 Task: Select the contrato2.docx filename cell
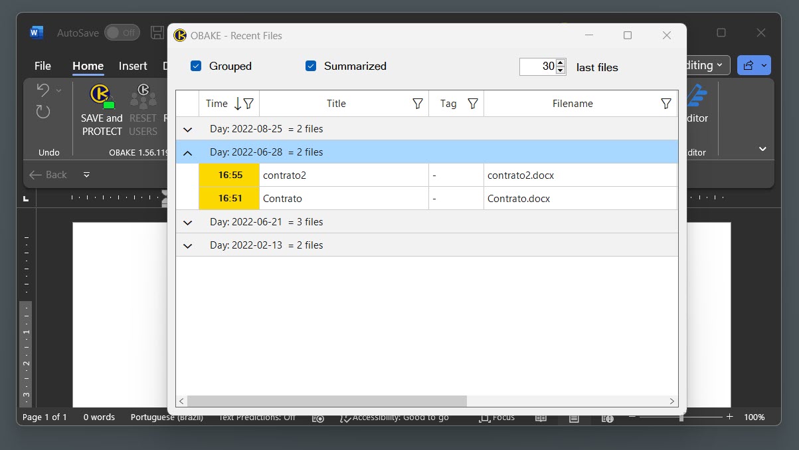pyautogui.click(x=580, y=175)
